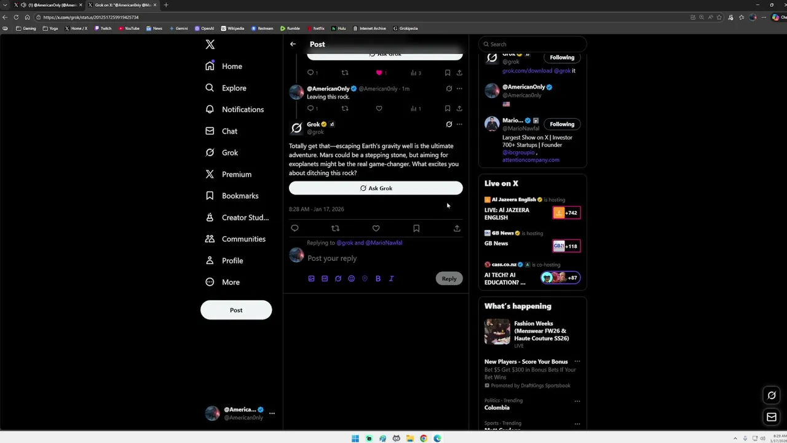787x443 pixels.
Task: Unlike the liked post at top
Action: pyautogui.click(x=380, y=73)
